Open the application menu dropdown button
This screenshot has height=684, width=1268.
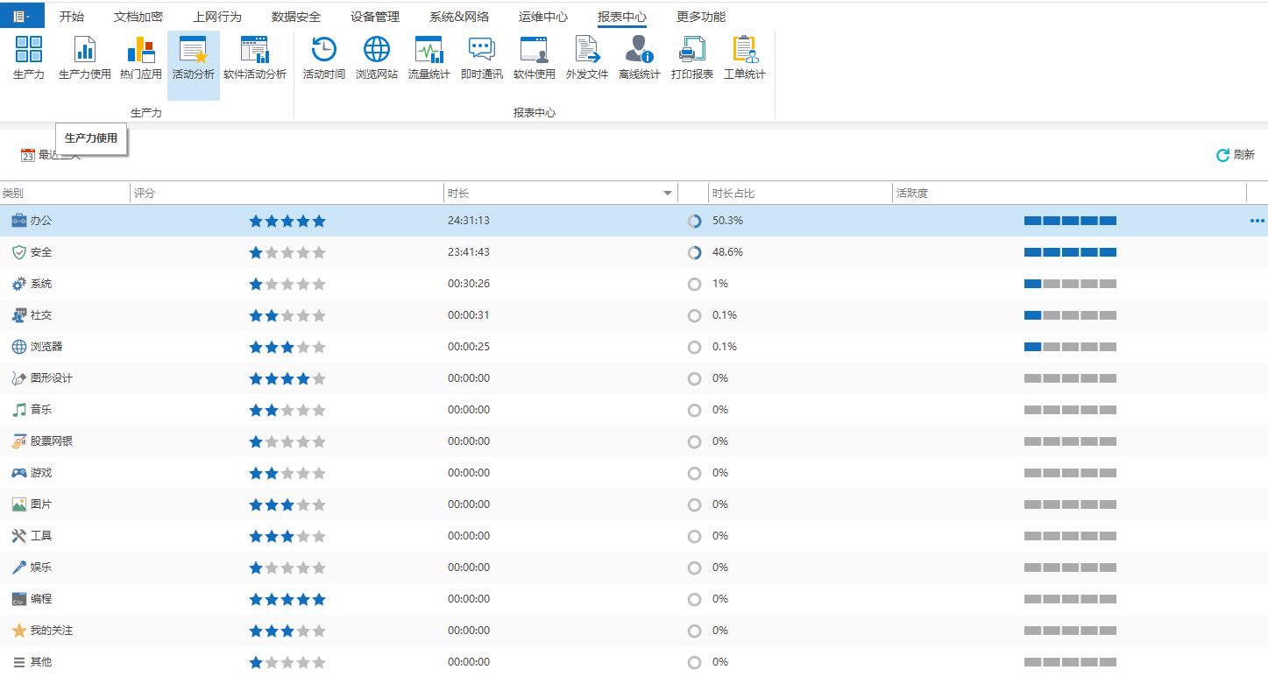(x=22, y=16)
